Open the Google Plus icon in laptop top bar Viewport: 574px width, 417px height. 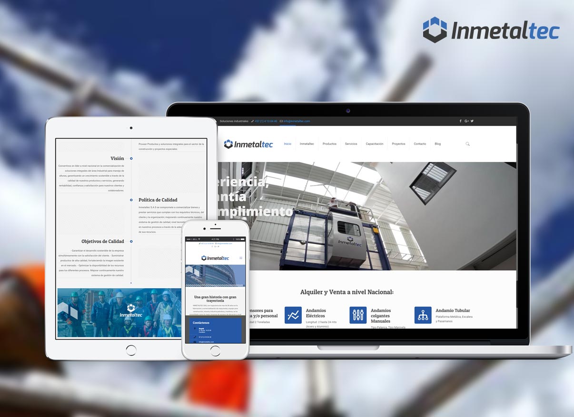[466, 121]
